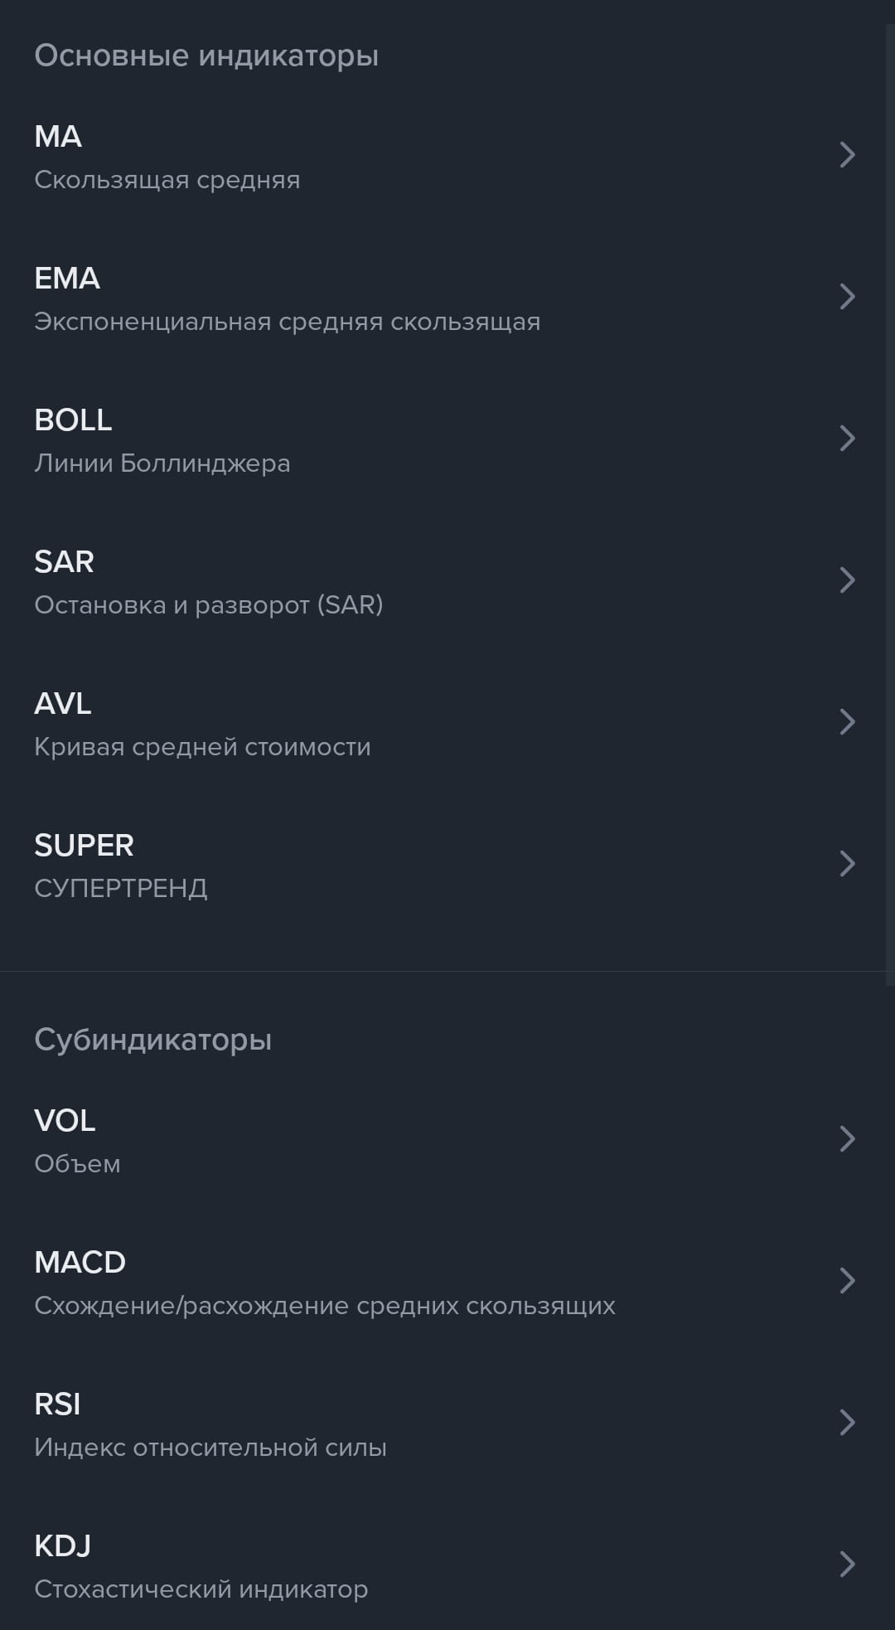Tap the arrow icon for AVL
This screenshot has height=1630, width=895.
(847, 722)
